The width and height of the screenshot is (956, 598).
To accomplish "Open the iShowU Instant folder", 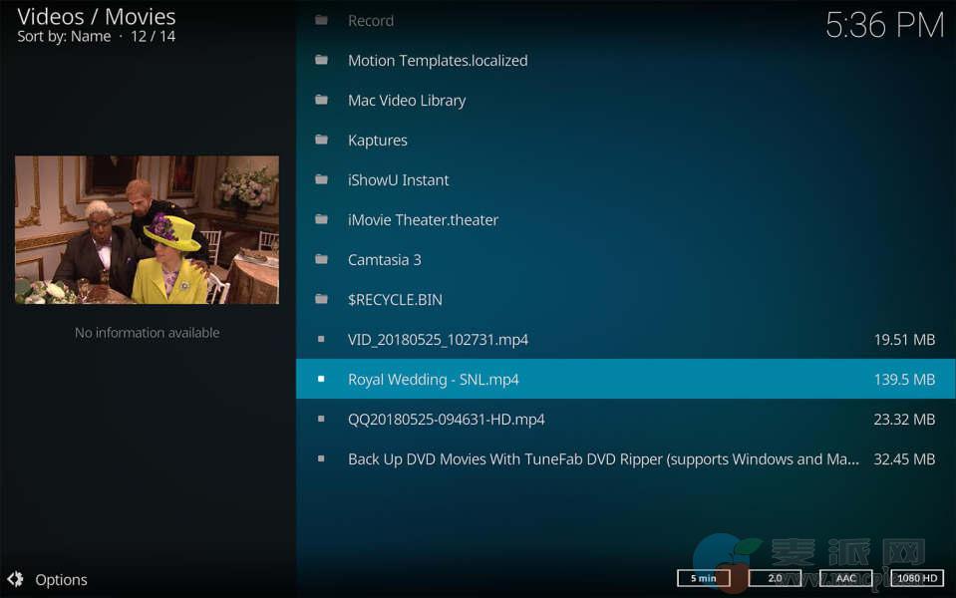I will (x=399, y=180).
